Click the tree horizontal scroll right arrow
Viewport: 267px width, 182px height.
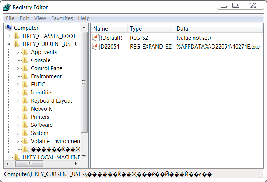tap(76, 164)
